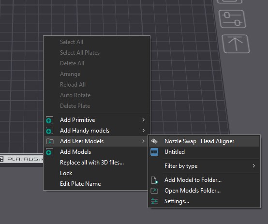The width and height of the screenshot is (268, 224).
Task: Click disabled Arrange entry
Action: point(70,74)
